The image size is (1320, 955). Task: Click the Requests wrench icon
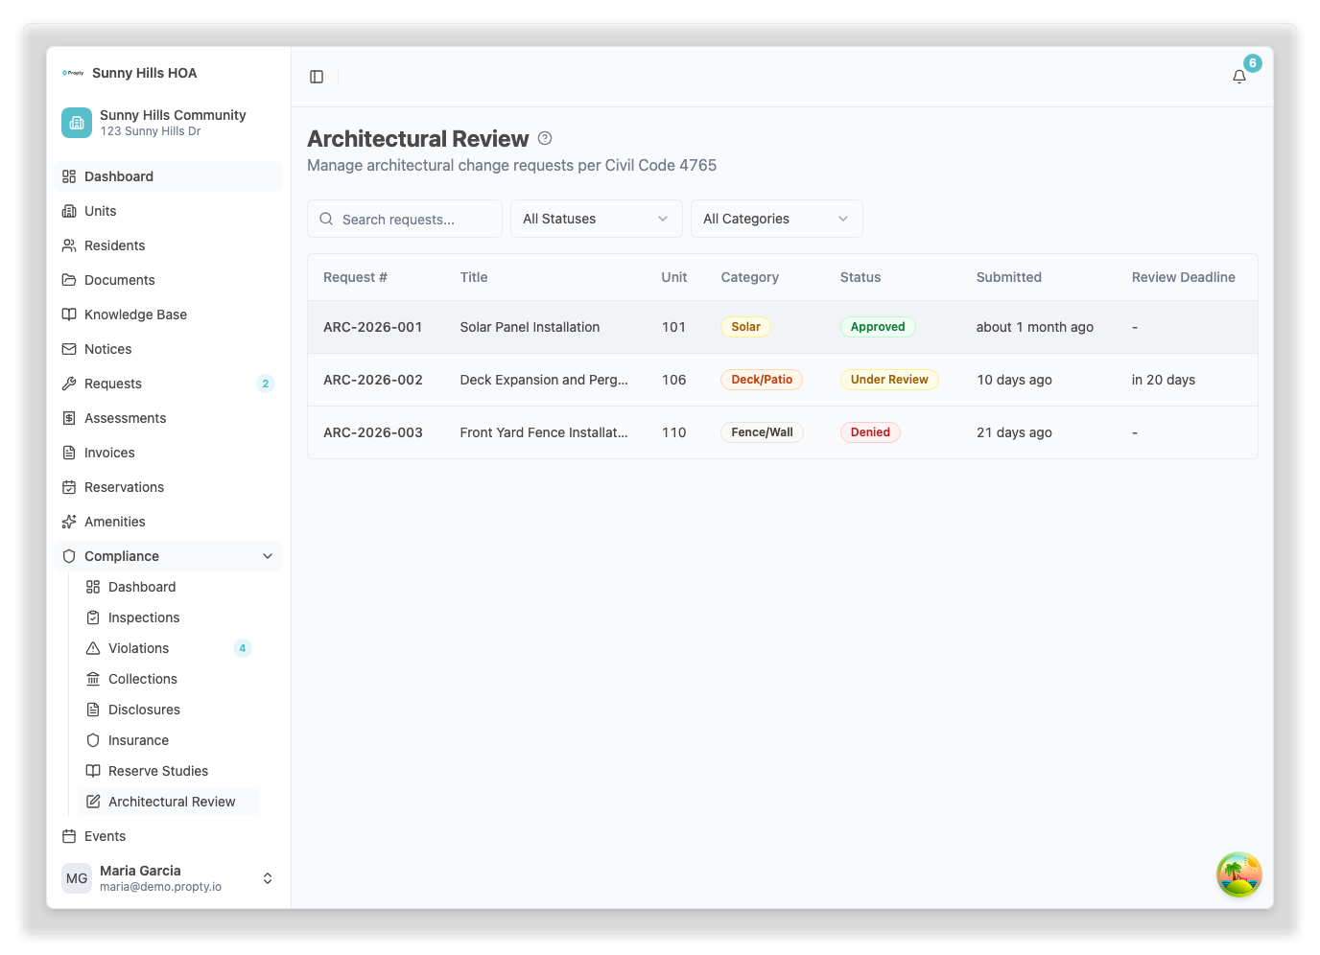point(69,384)
